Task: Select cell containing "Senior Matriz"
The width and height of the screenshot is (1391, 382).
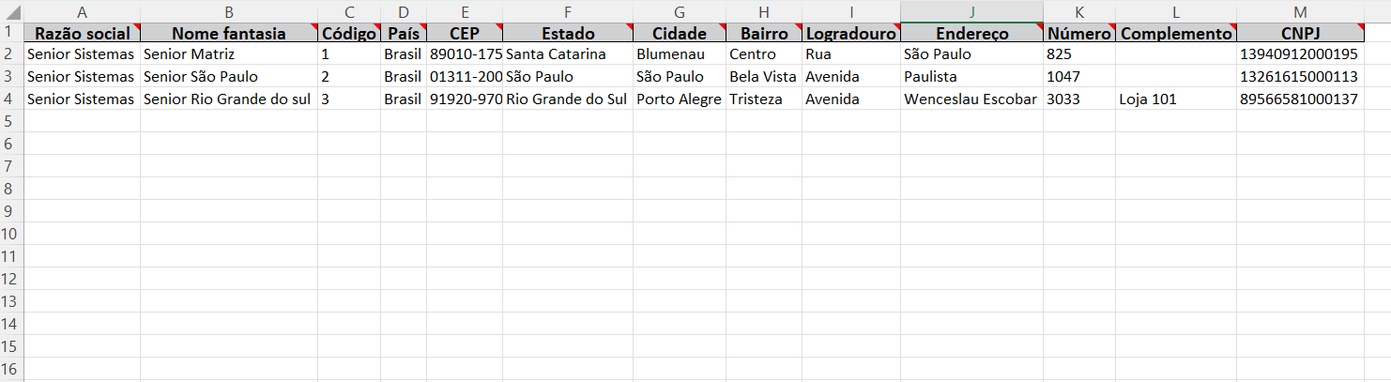Action: coord(228,54)
